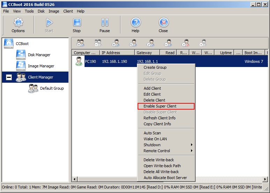Open the Image menu

pos(54,11)
